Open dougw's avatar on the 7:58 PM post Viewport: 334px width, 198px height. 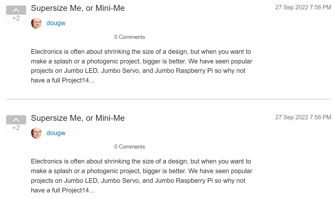36,23
